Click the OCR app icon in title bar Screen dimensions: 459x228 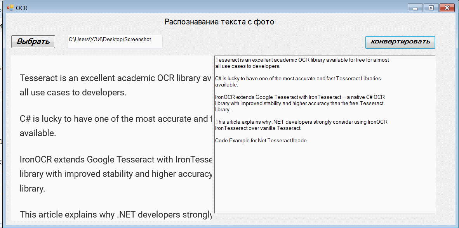click(x=10, y=8)
